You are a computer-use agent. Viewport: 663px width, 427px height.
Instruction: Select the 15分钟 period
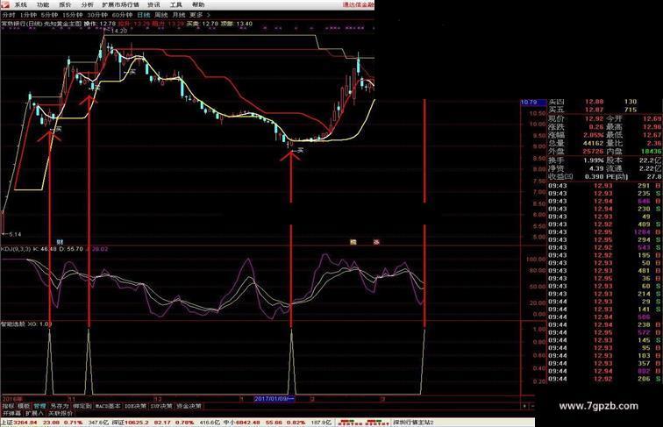point(72,15)
